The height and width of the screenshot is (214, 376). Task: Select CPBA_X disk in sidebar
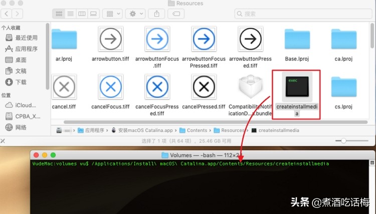pos(23,116)
